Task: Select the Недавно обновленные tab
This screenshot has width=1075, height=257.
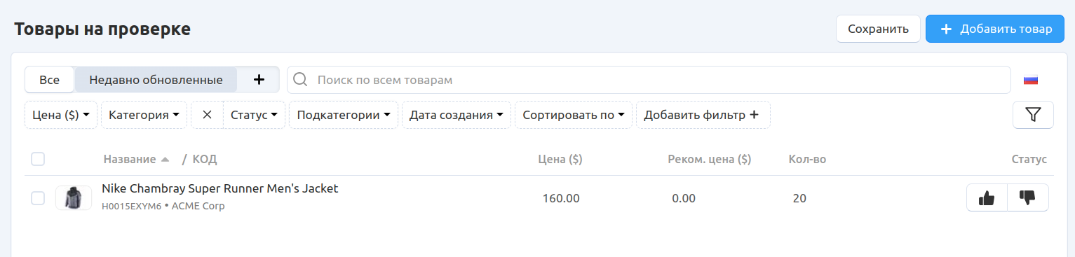Action: click(x=156, y=80)
